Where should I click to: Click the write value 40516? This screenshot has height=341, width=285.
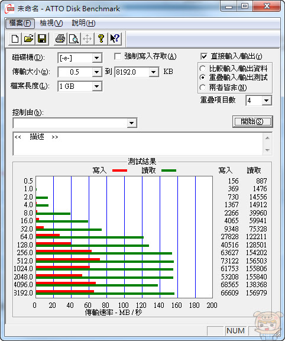(x=229, y=245)
